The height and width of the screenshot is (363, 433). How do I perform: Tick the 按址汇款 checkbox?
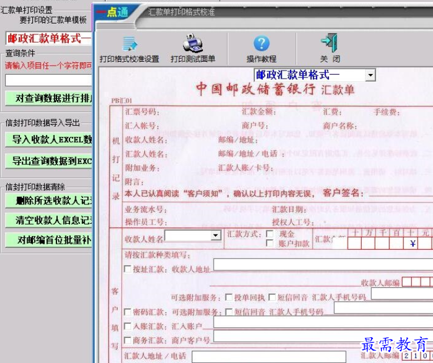[x=128, y=269]
